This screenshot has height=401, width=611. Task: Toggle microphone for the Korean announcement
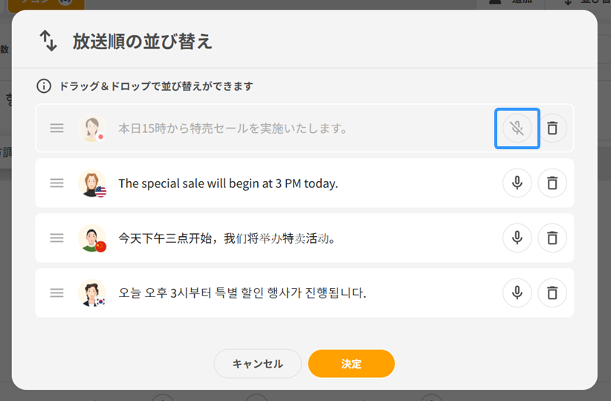tap(517, 293)
